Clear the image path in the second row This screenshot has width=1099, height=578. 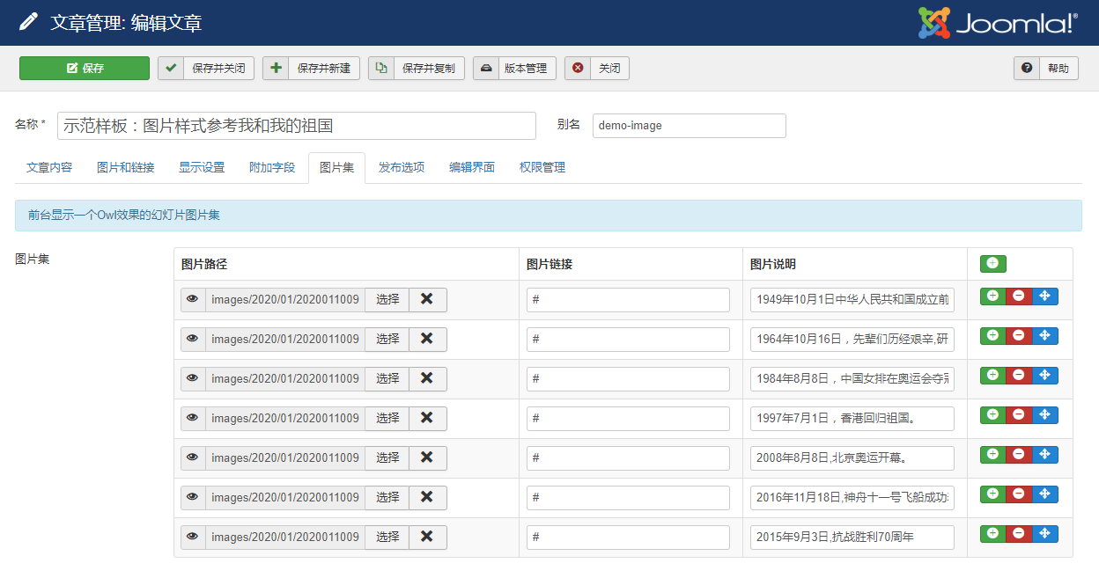click(x=427, y=340)
